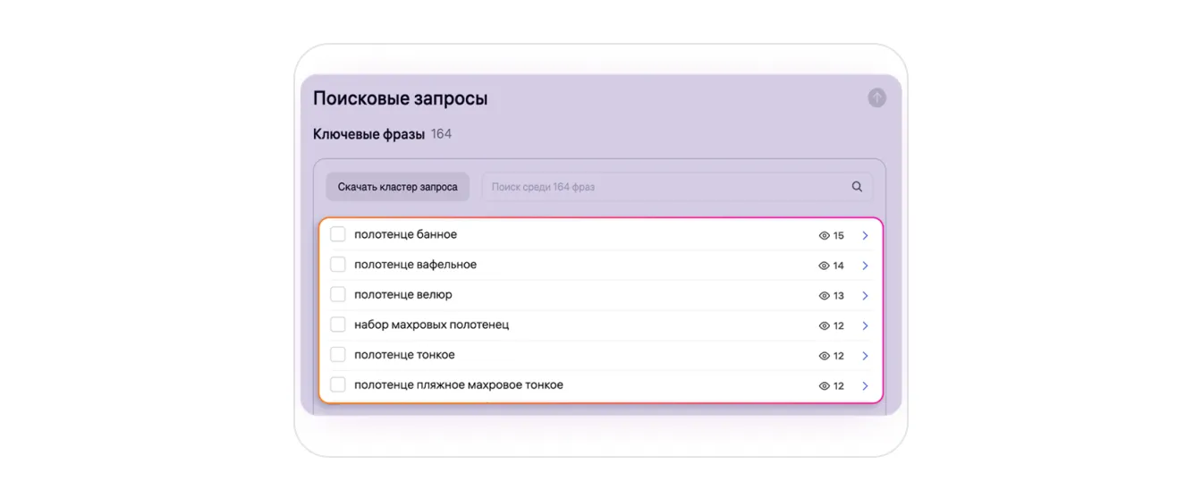Expand the полотенце банное row chevron

point(865,236)
